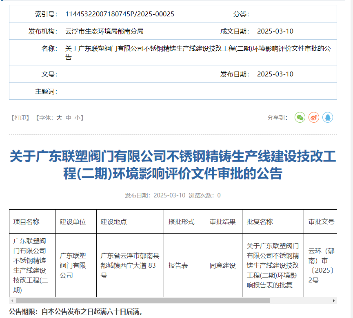Share the page to Weibo
Image resolution: width=353 pixels, height=318 pixels.
pyautogui.click(x=314, y=117)
